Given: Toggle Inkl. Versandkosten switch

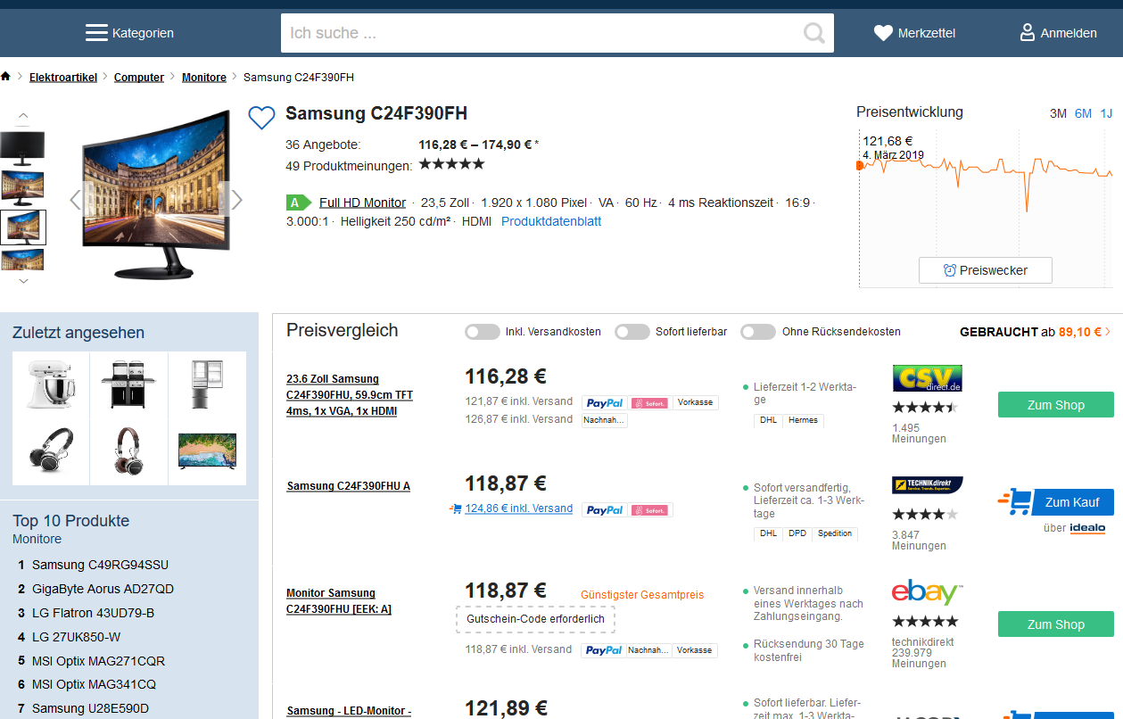Looking at the screenshot, I should click(x=483, y=332).
